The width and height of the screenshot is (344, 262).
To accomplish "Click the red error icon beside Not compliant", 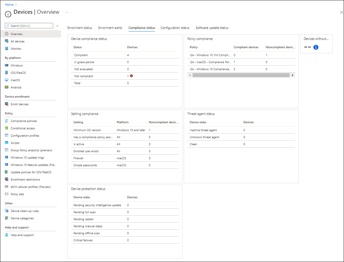I will (132, 76).
